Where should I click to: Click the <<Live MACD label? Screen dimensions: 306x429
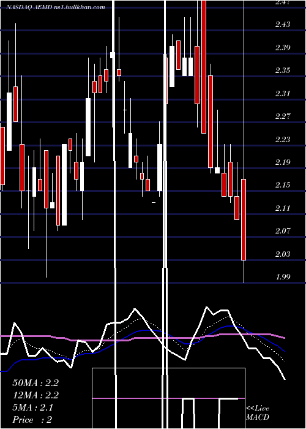(258, 413)
